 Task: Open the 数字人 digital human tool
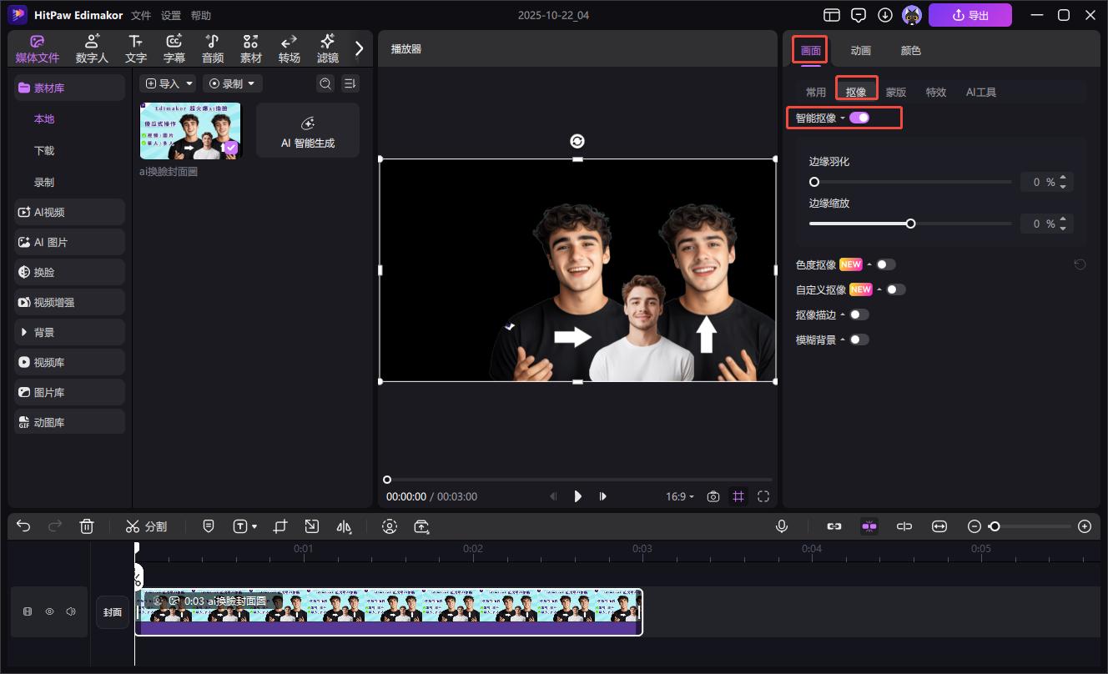coord(92,48)
